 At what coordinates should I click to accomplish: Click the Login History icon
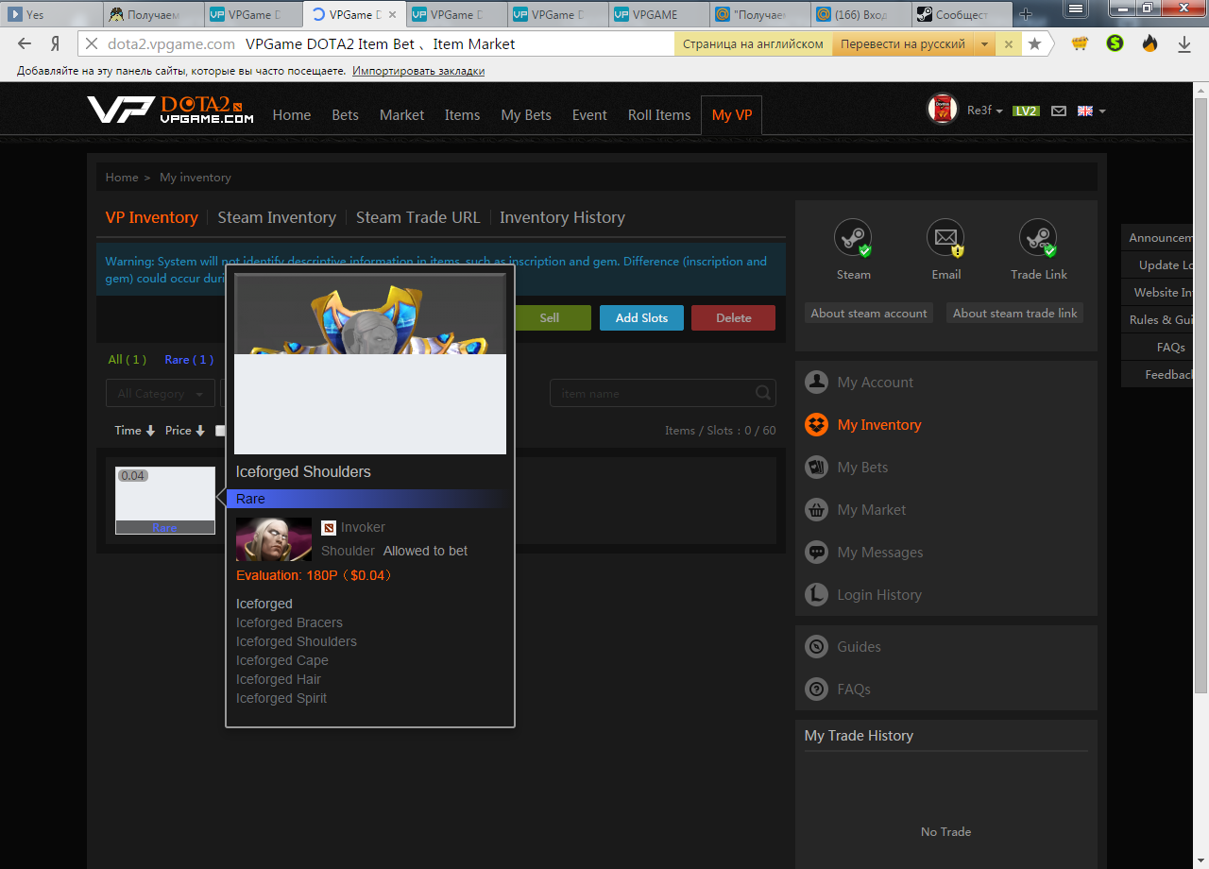(816, 595)
